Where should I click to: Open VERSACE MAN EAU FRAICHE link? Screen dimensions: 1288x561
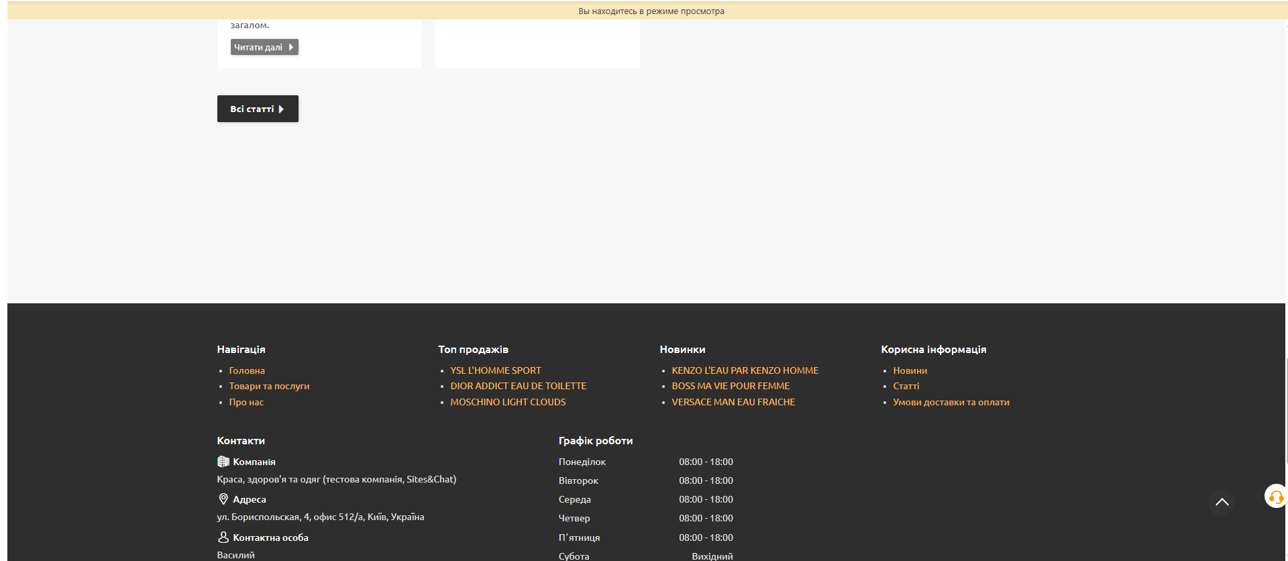[x=733, y=402]
